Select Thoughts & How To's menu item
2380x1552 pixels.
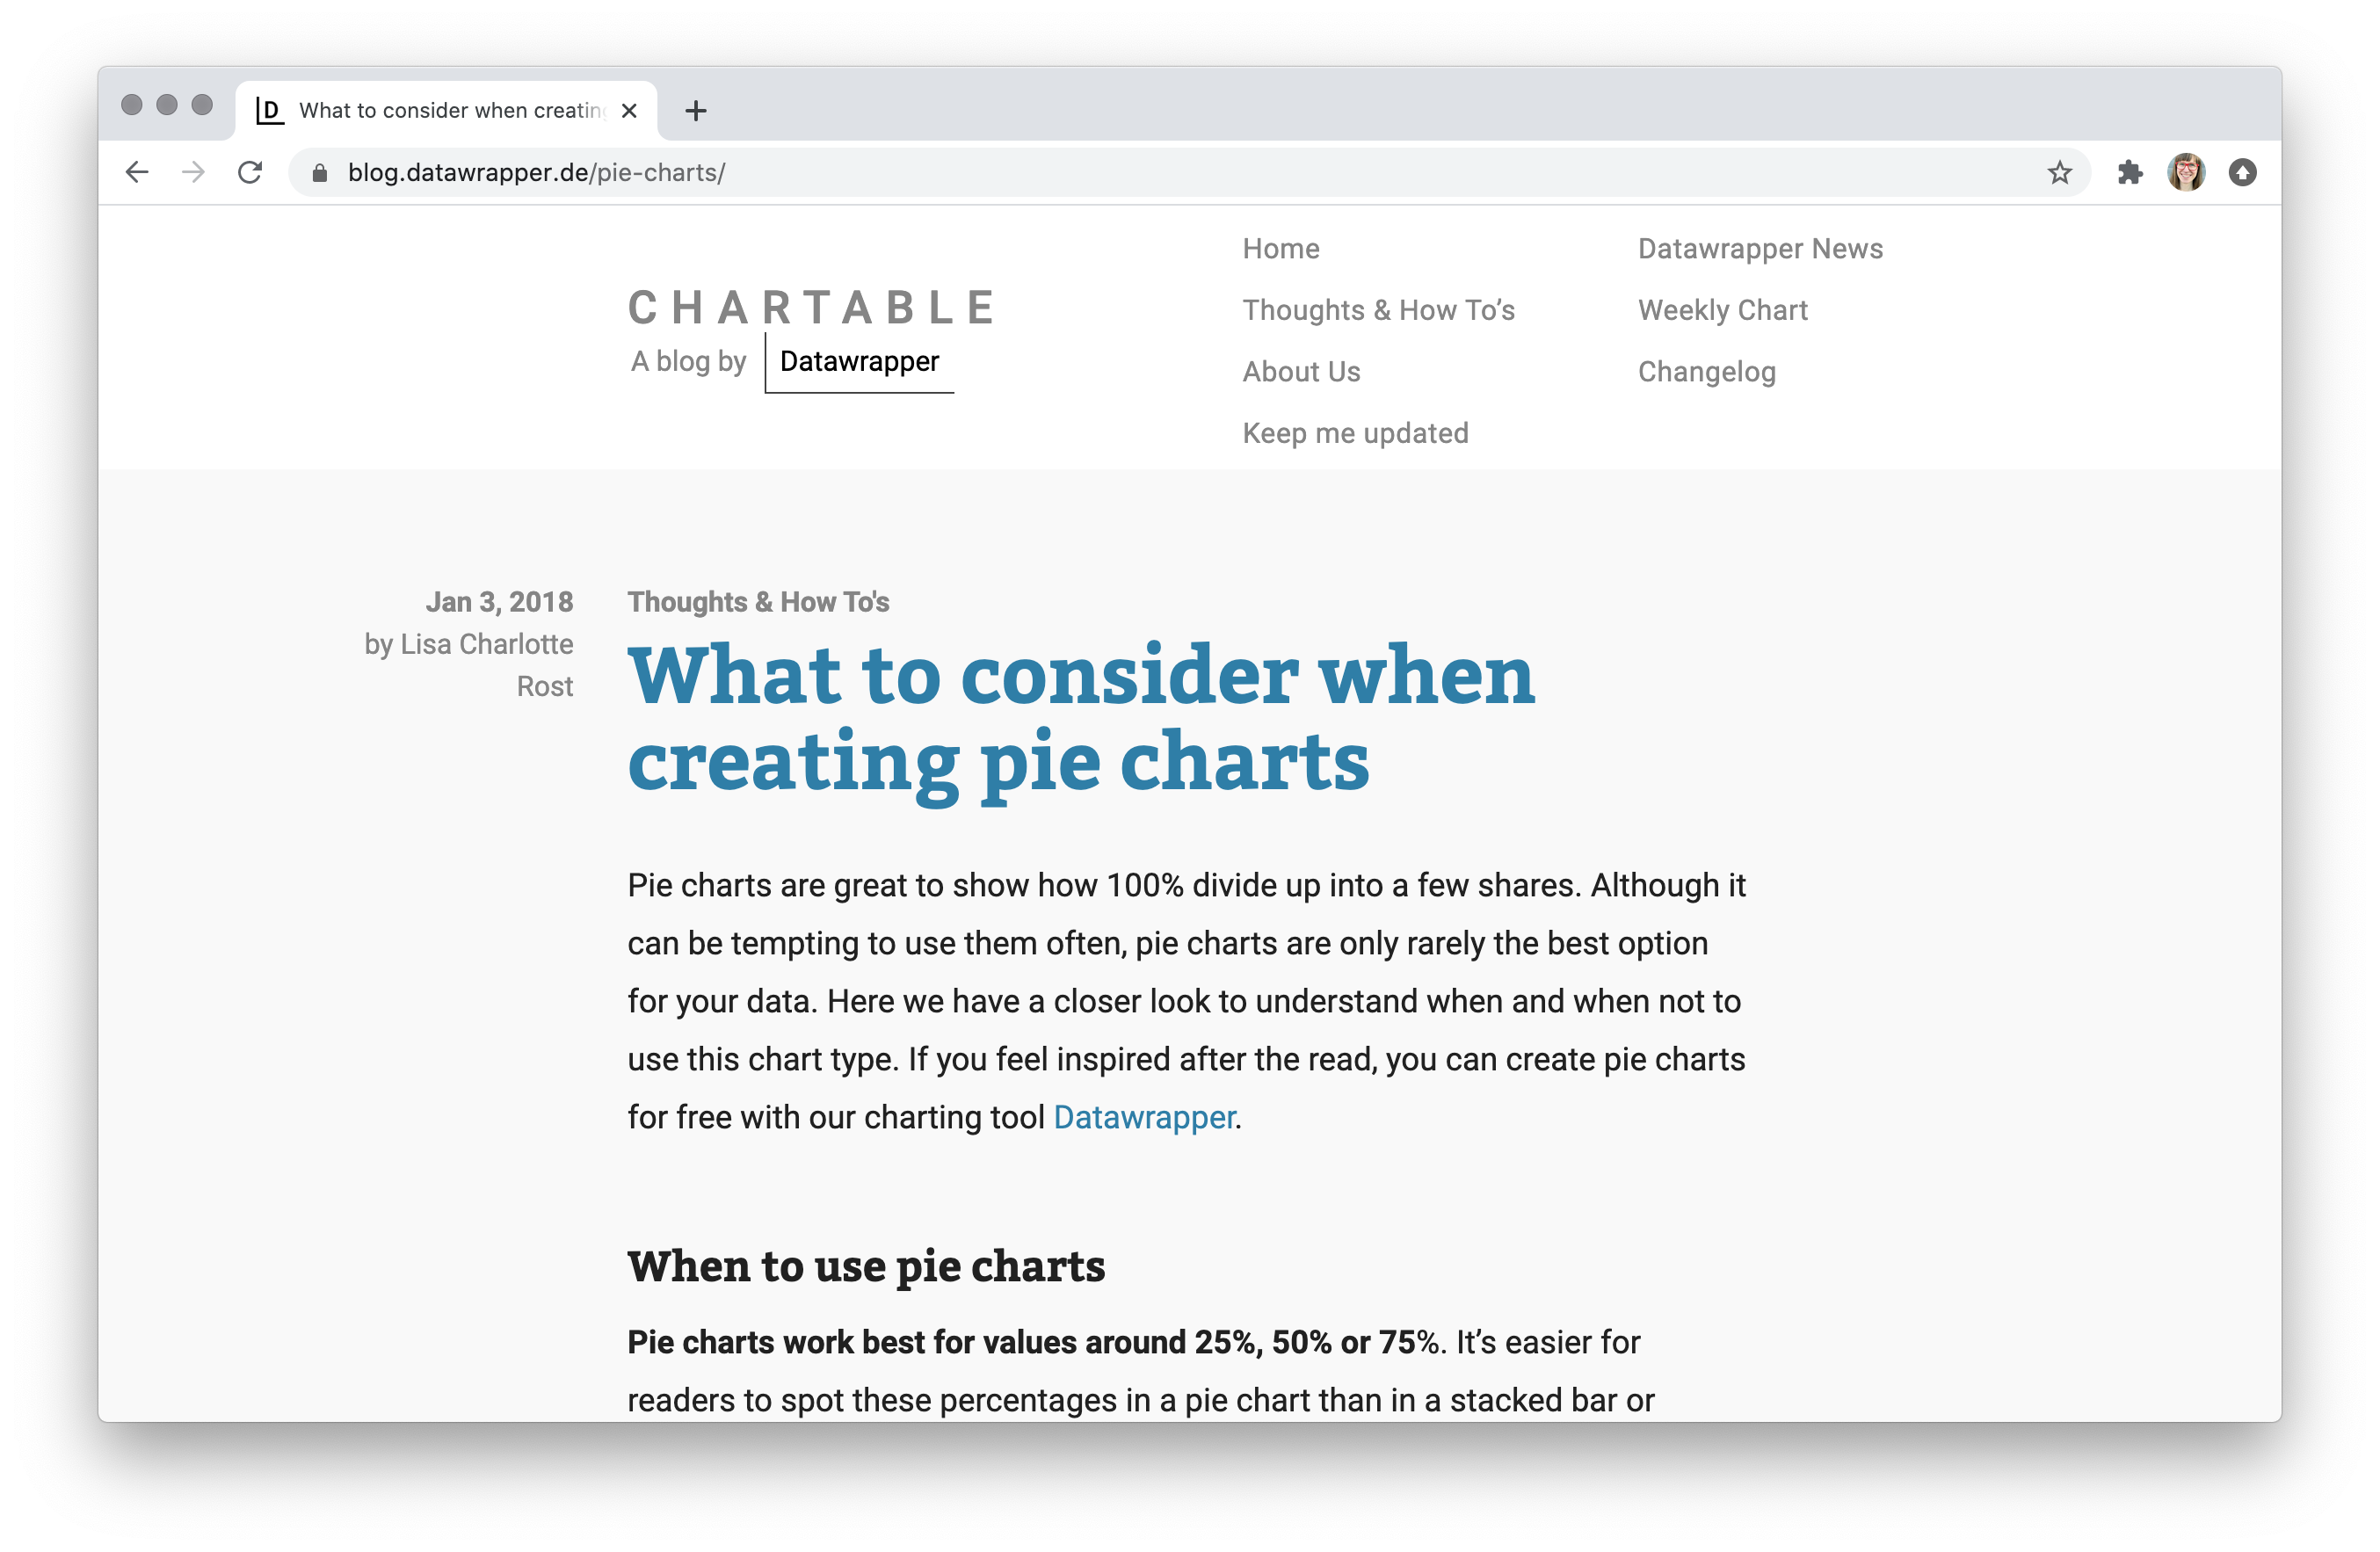click(1379, 308)
